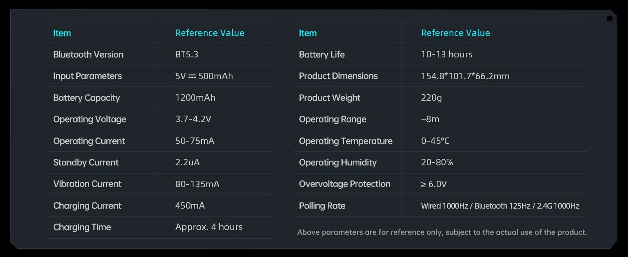Click the Product Dimensions value
Screen dimensions: 628x257
465,76
